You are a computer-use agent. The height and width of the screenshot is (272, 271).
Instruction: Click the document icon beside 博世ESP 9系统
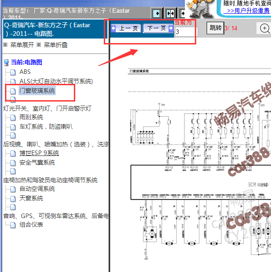13,153
